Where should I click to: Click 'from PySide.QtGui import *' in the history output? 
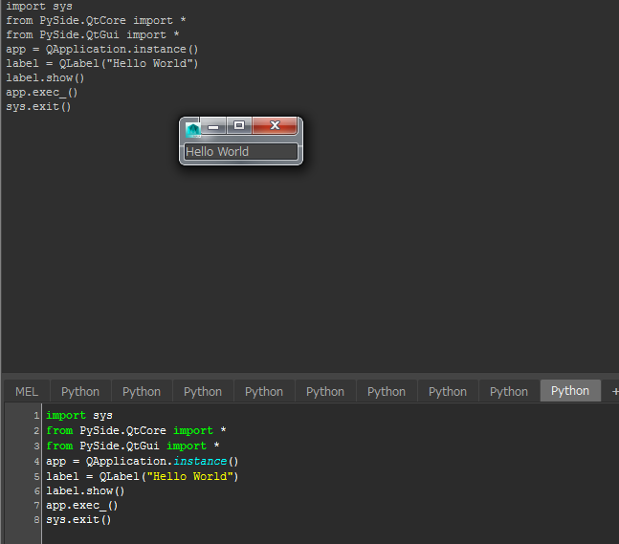coord(93,34)
